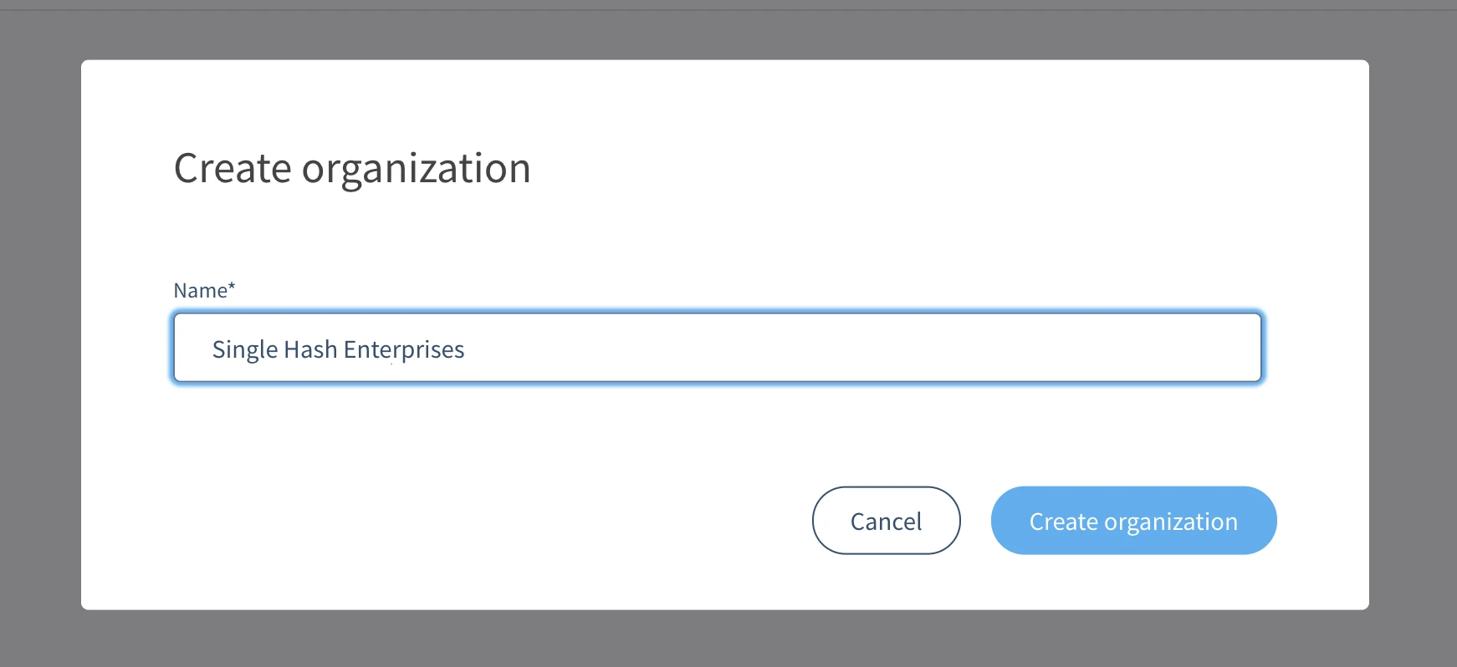Click the Name* field label
This screenshot has width=1457, height=667.
201,290
